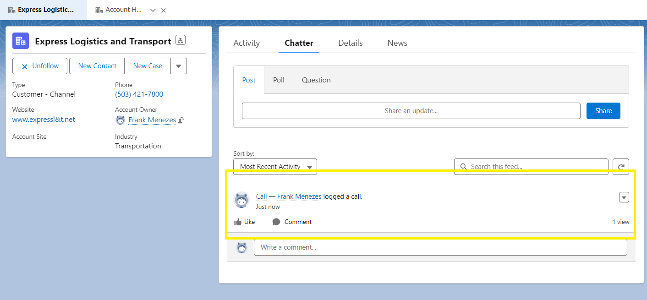Switch to the Express Logistic... workspace tab

44,10
